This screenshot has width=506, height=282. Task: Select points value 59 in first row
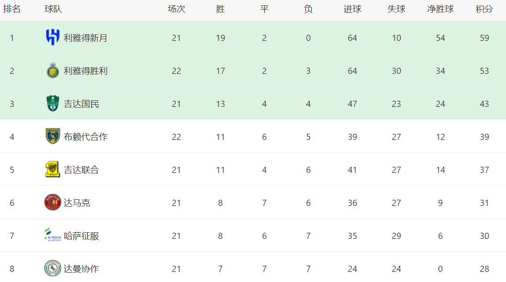484,38
